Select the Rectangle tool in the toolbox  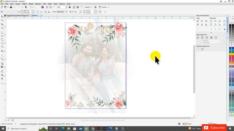[x=2, y=40]
